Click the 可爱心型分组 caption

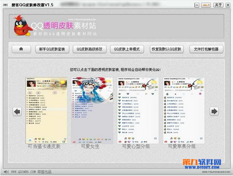coord(136,146)
